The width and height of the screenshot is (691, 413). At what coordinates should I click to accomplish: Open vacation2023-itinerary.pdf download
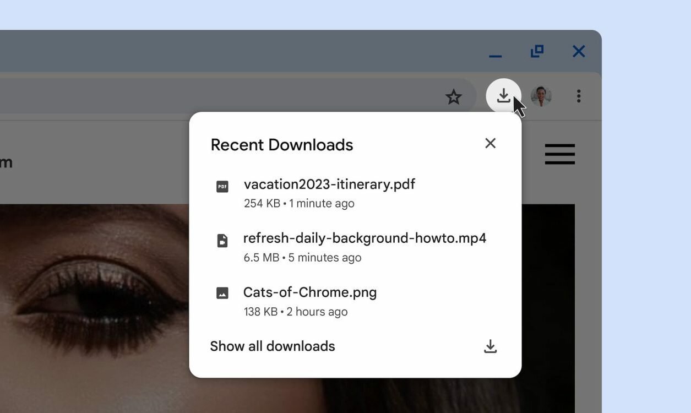point(329,184)
